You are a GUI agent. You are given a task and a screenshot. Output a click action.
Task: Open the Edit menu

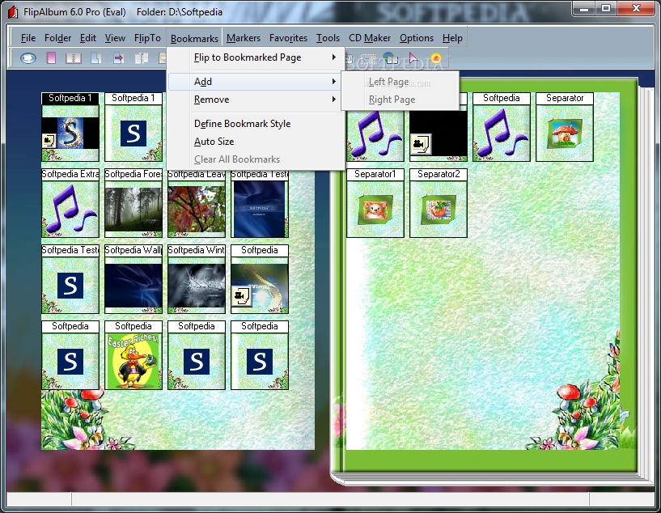[x=87, y=38]
